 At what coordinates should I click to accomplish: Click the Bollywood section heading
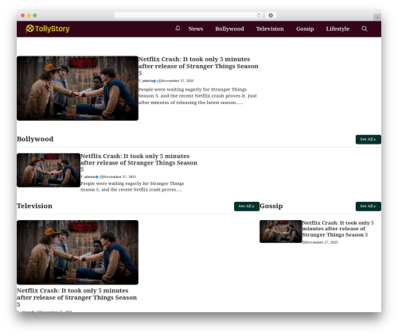click(x=35, y=139)
